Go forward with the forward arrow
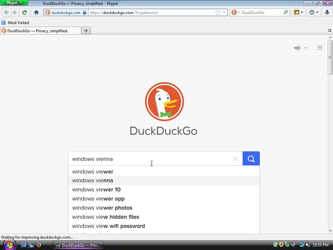The image size is (333, 250). [14, 12]
